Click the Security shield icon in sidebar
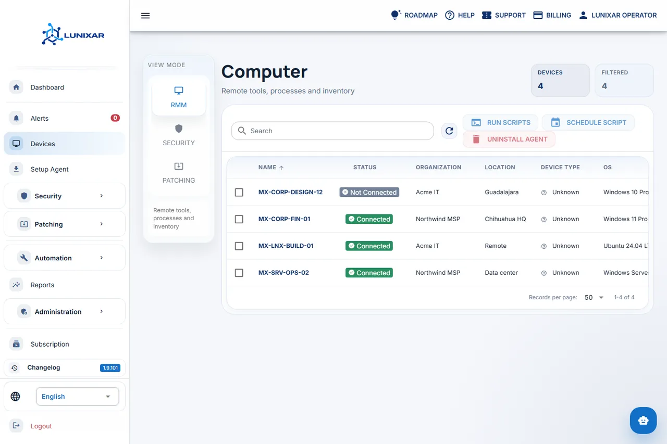The image size is (667, 444). tap(23, 196)
